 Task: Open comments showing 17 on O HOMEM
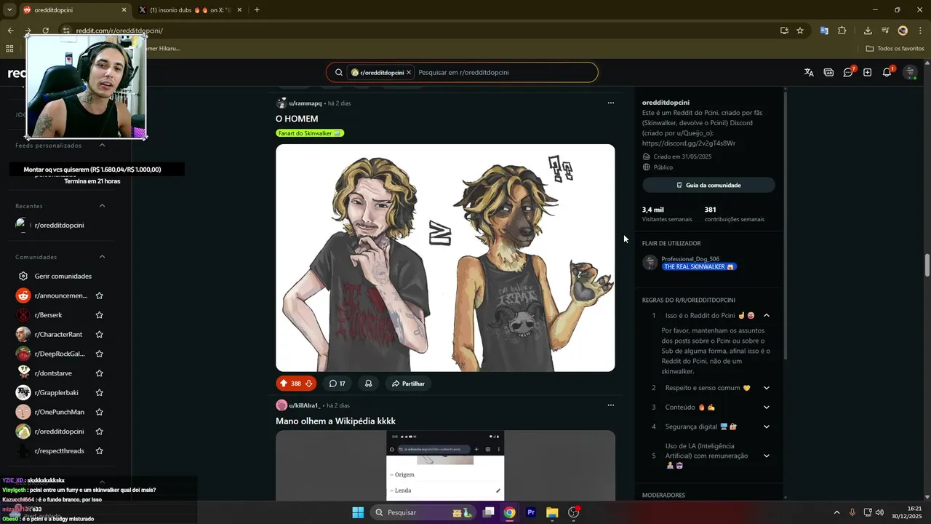337,384
